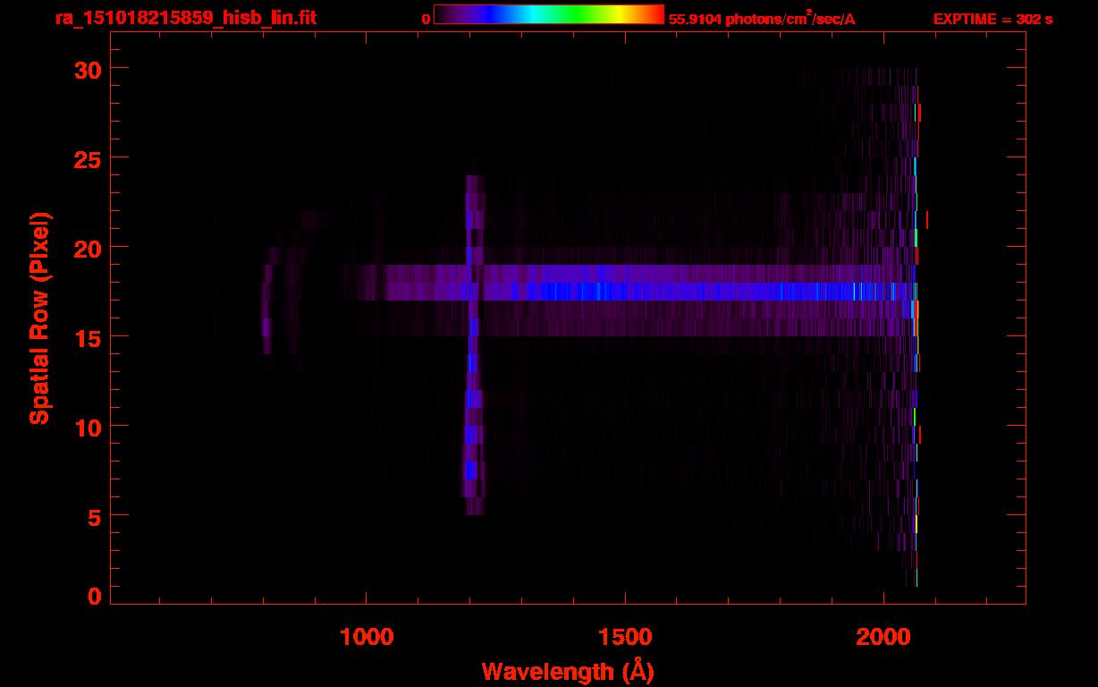
Task: Click the Spatial Row (Pixel) axis title
Action: (38, 318)
